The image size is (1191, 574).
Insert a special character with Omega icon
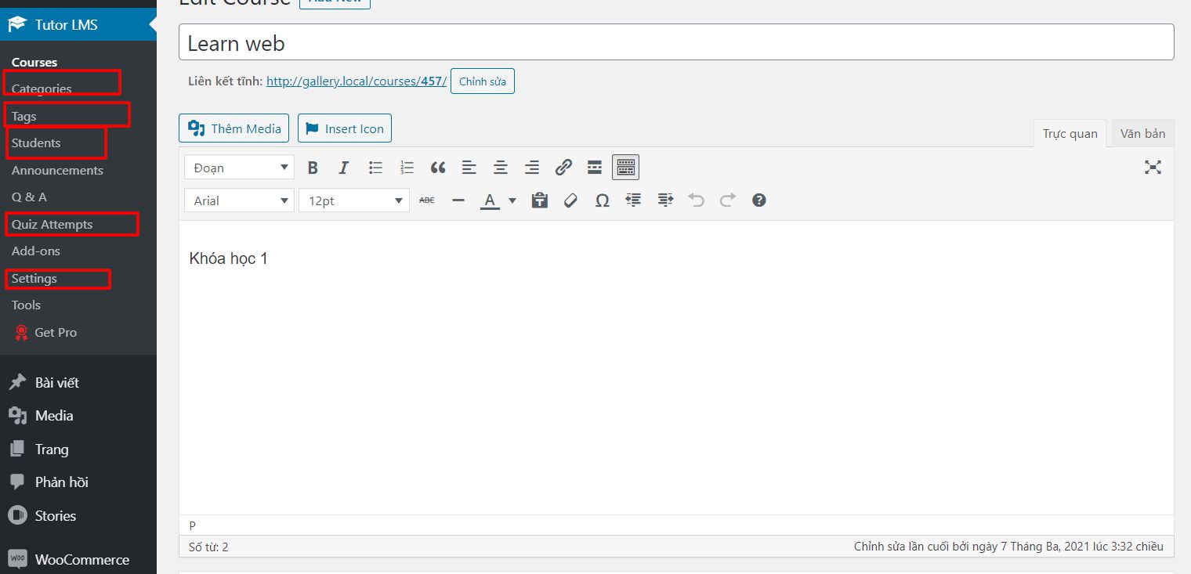pyautogui.click(x=602, y=200)
